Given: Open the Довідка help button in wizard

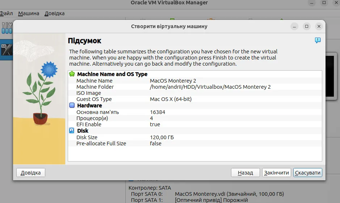Looking at the screenshot, I should click(30, 173).
